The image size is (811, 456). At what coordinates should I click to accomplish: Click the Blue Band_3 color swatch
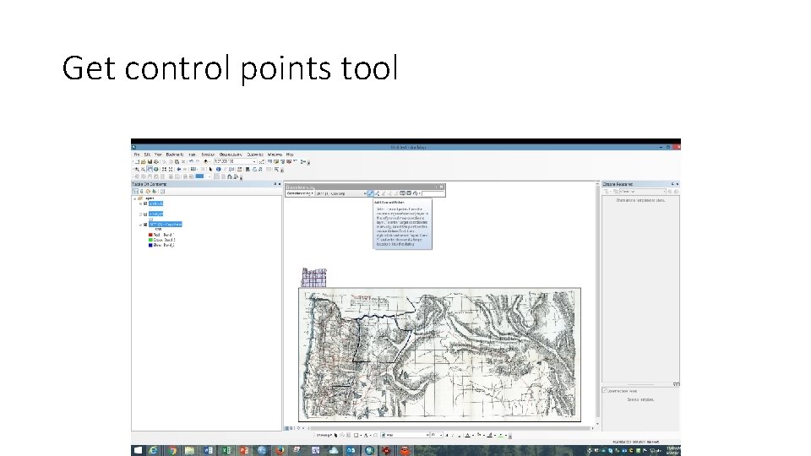(150, 245)
